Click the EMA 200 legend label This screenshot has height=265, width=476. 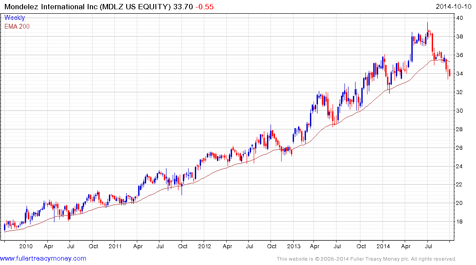pyautogui.click(x=17, y=26)
